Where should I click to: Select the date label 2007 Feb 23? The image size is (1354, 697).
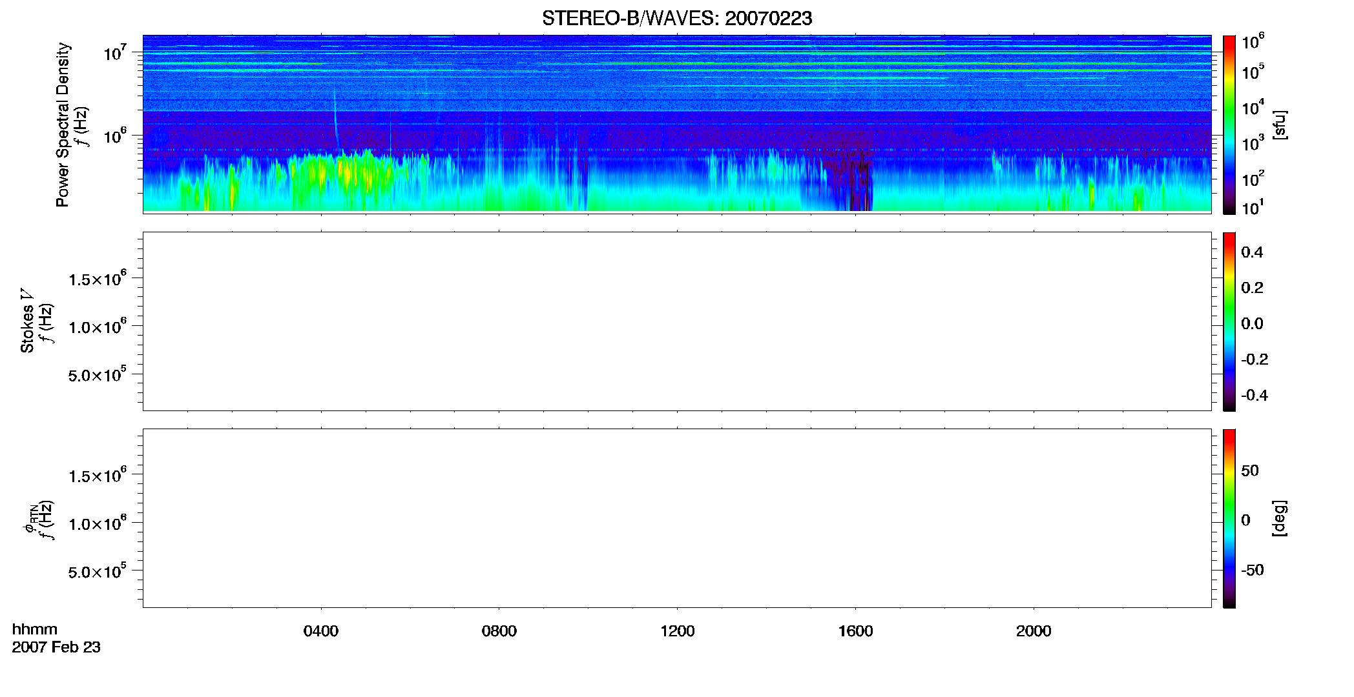click(x=56, y=647)
